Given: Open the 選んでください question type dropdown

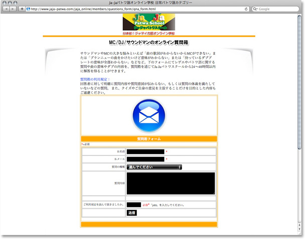Looking at the screenshot, I should coord(154,167).
